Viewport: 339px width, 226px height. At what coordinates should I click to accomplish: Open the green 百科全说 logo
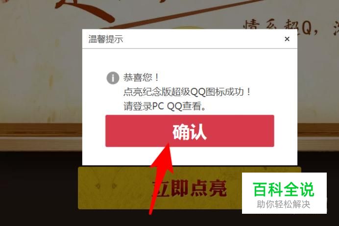click(284, 190)
